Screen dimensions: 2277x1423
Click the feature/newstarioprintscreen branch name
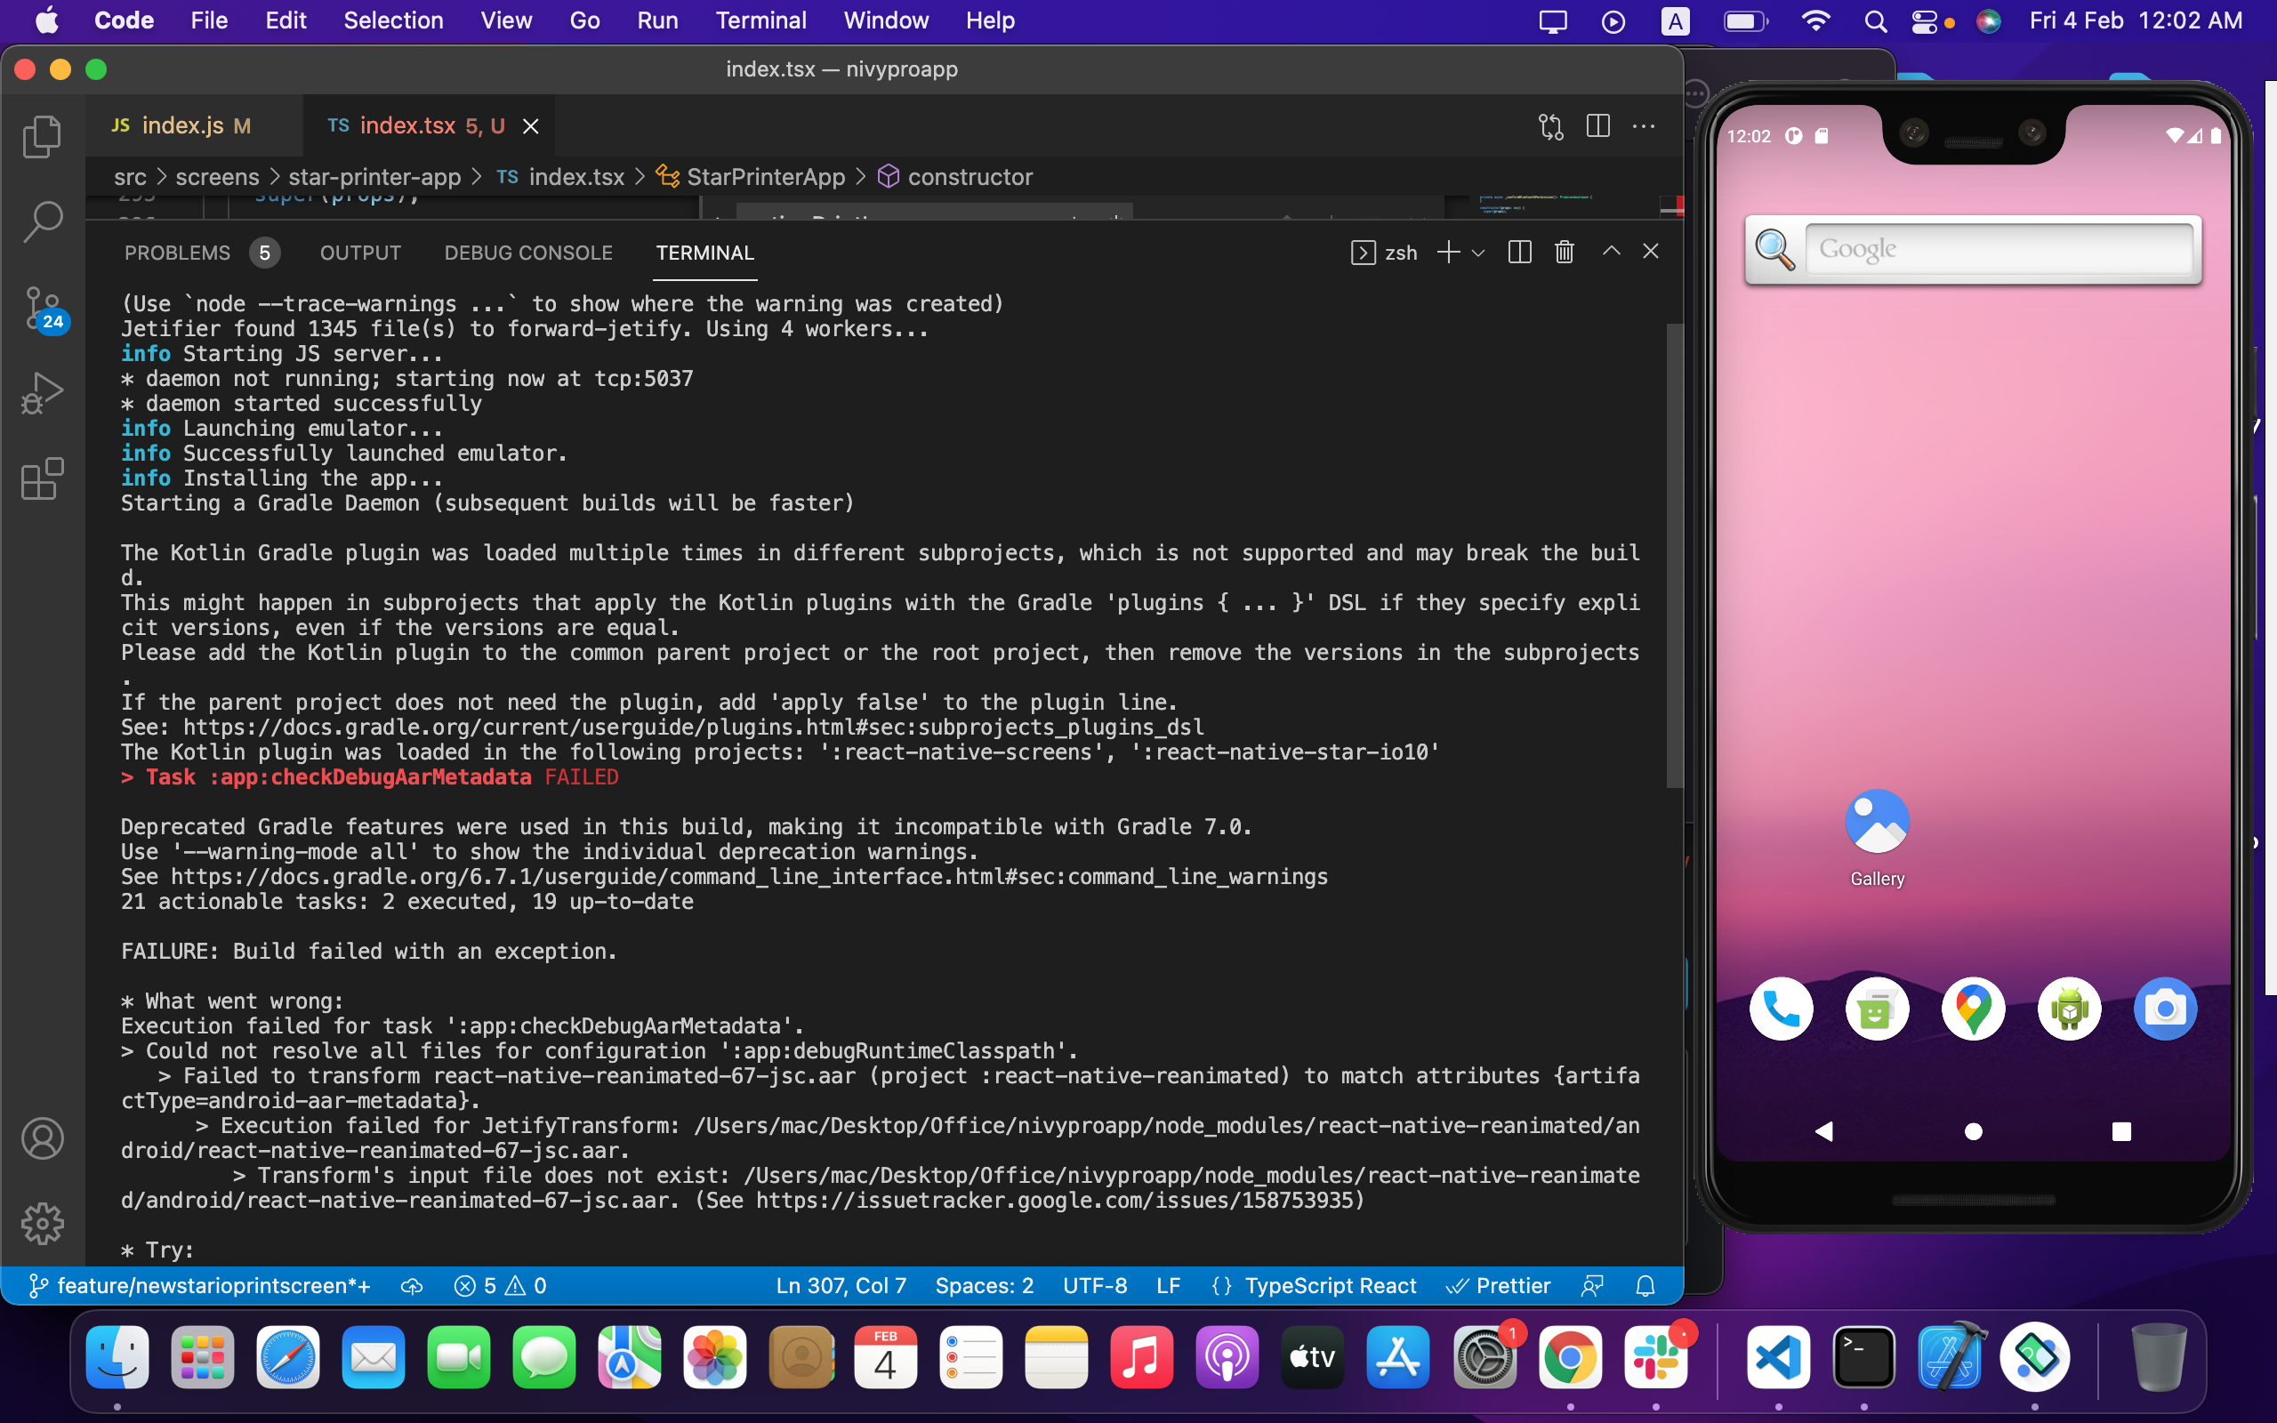[213, 1286]
